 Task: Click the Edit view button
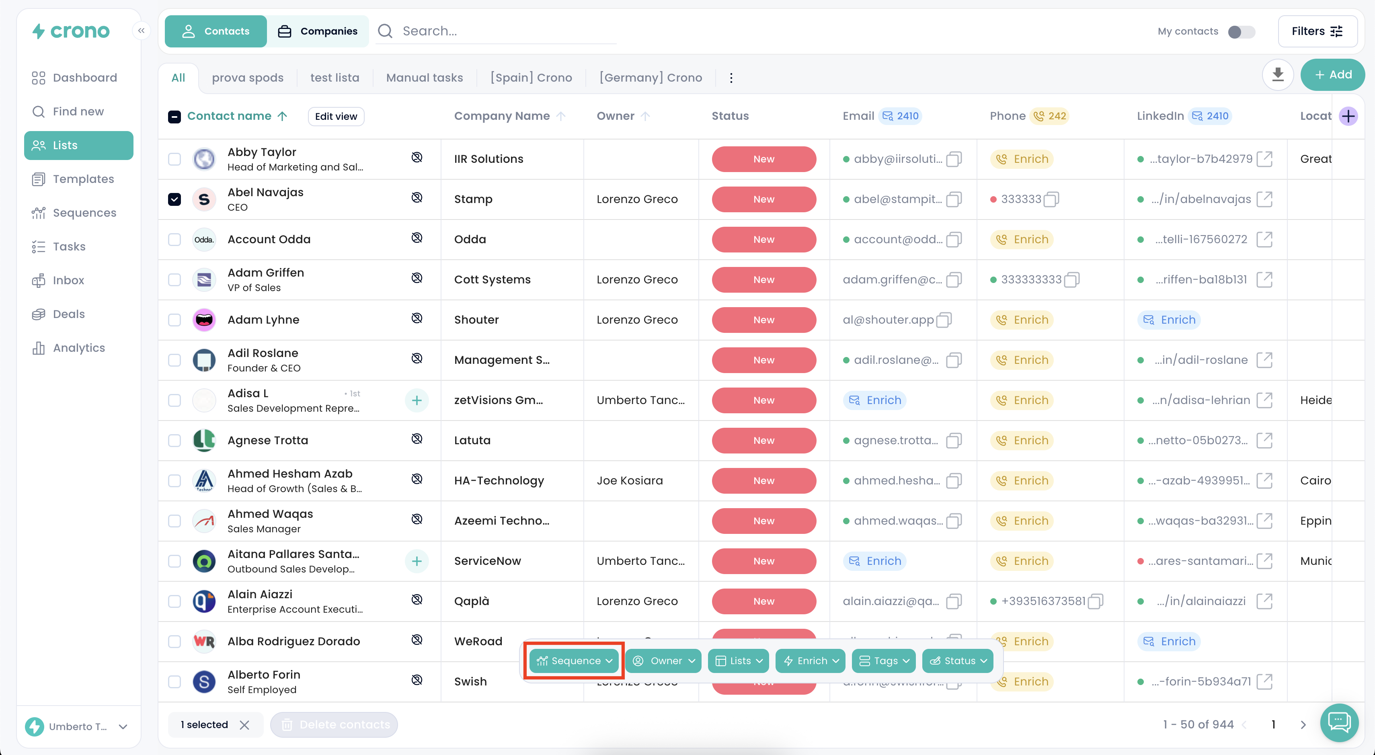click(336, 116)
